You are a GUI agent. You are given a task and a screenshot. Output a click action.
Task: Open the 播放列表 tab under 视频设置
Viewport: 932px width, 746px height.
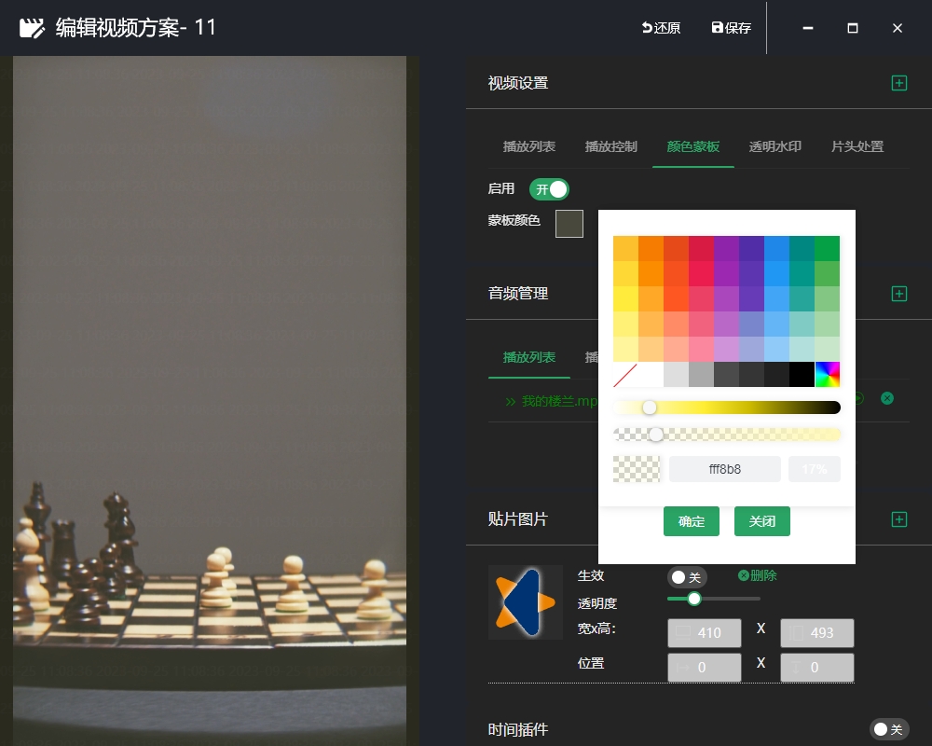pyautogui.click(x=529, y=146)
